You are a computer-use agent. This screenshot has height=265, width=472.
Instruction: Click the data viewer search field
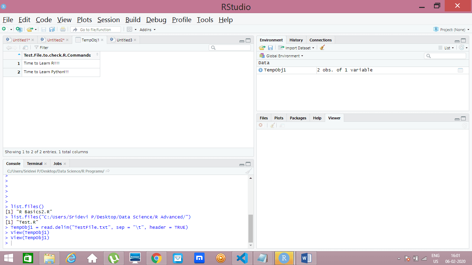coord(230,48)
